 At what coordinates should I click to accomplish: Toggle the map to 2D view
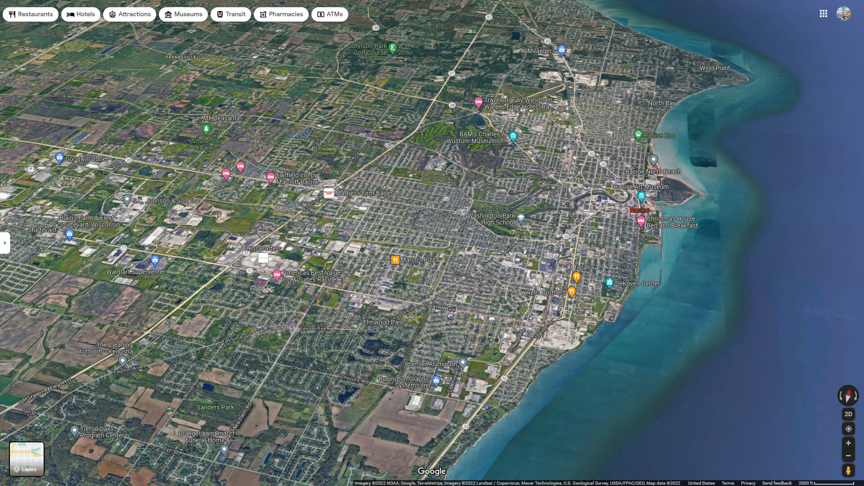point(848,414)
